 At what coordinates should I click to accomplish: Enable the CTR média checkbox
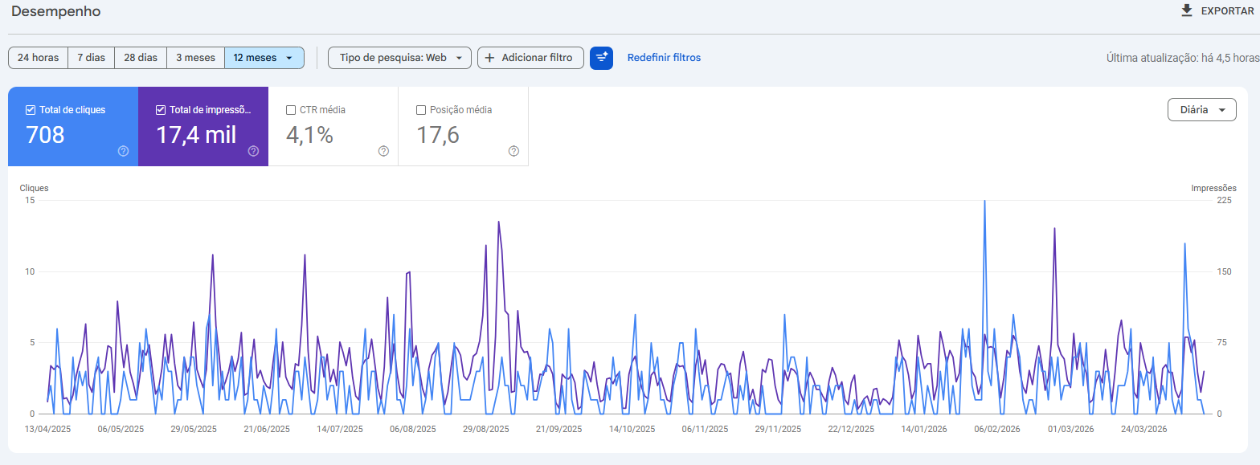click(x=291, y=110)
